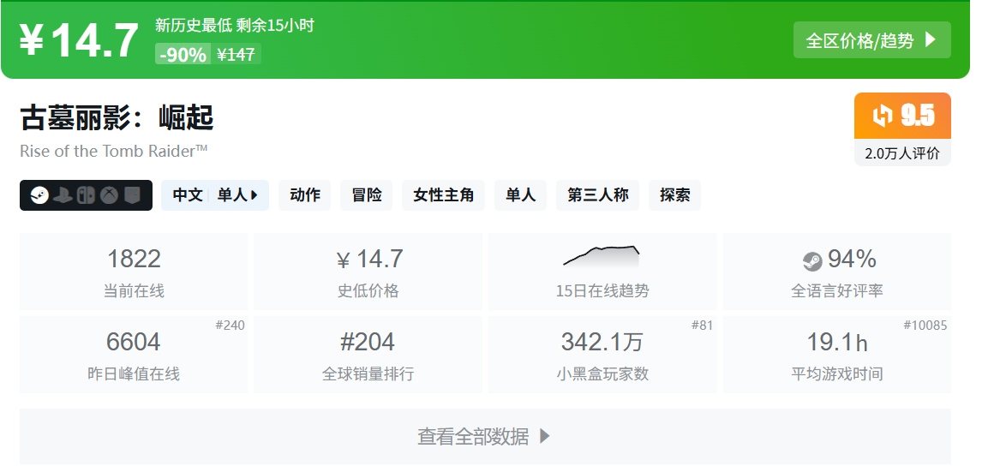The width and height of the screenshot is (988, 472).
Task: Click the 第三人称 tag
Action: [x=597, y=195]
